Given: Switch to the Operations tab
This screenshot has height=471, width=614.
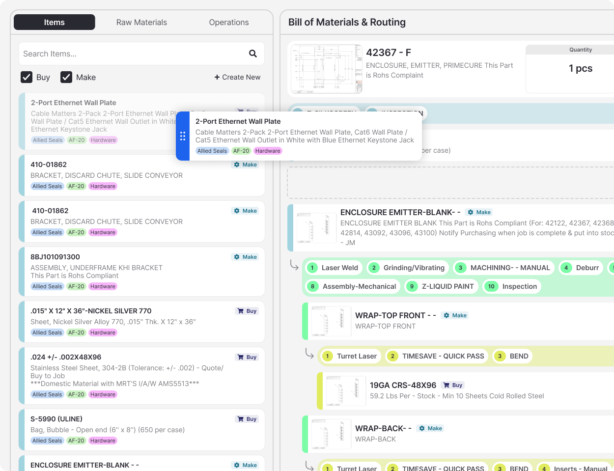Looking at the screenshot, I should [229, 22].
